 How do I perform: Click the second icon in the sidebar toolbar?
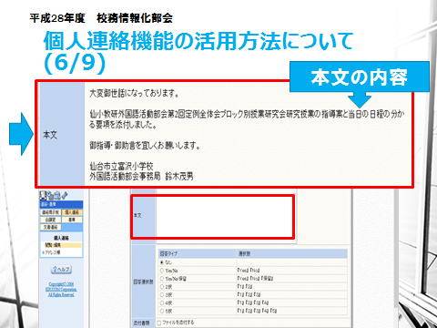tap(51, 195)
